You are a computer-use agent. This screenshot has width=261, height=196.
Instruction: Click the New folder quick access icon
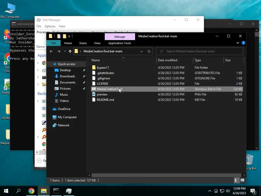point(64,36)
